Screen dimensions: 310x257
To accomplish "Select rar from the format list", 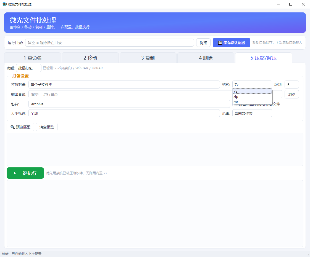I will (252, 102).
